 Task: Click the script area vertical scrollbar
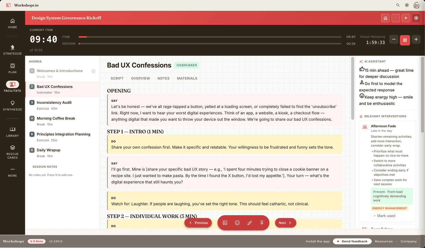tap(353, 88)
